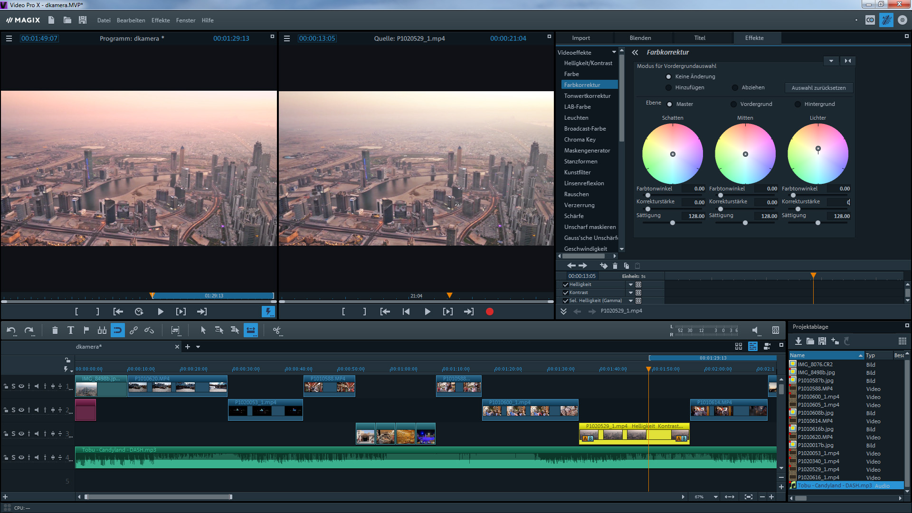Uncheck the Kontrast keyframe checkbox
Screen dimensions: 912x513
566,293
